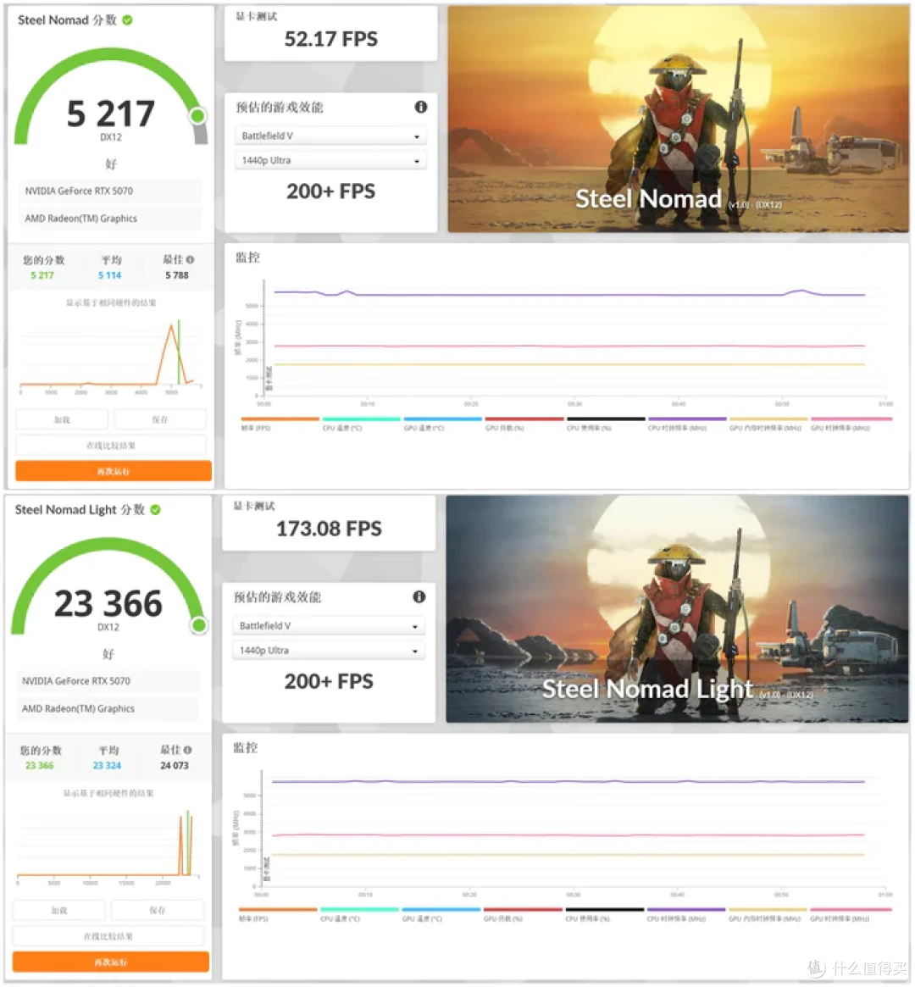Viewport: 915px width, 987px height.
Task: Click 在线比较结果 button in Steel Nomad panel
Action: [111, 446]
